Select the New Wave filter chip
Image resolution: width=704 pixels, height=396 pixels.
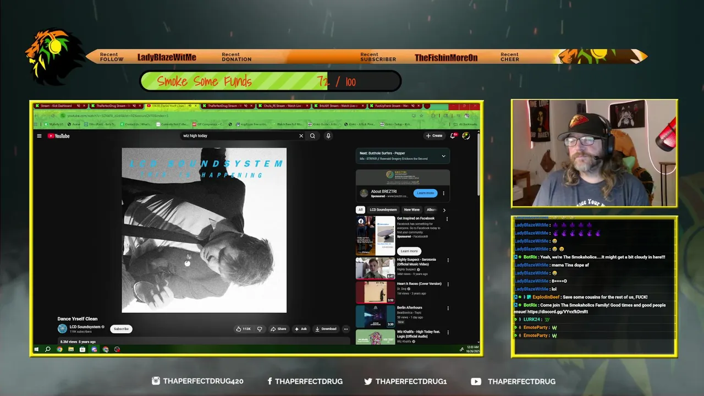pyautogui.click(x=412, y=210)
